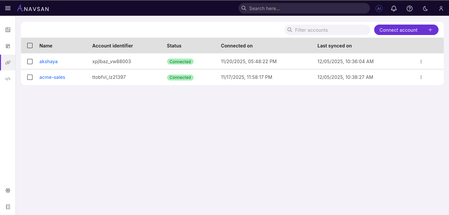Select the connections link icon in sidebar

coord(8,62)
